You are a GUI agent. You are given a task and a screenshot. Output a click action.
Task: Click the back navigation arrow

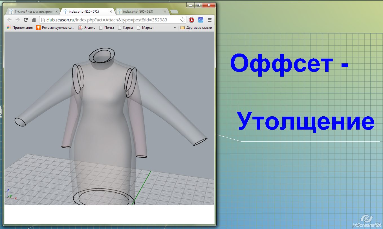(x=10, y=20)
